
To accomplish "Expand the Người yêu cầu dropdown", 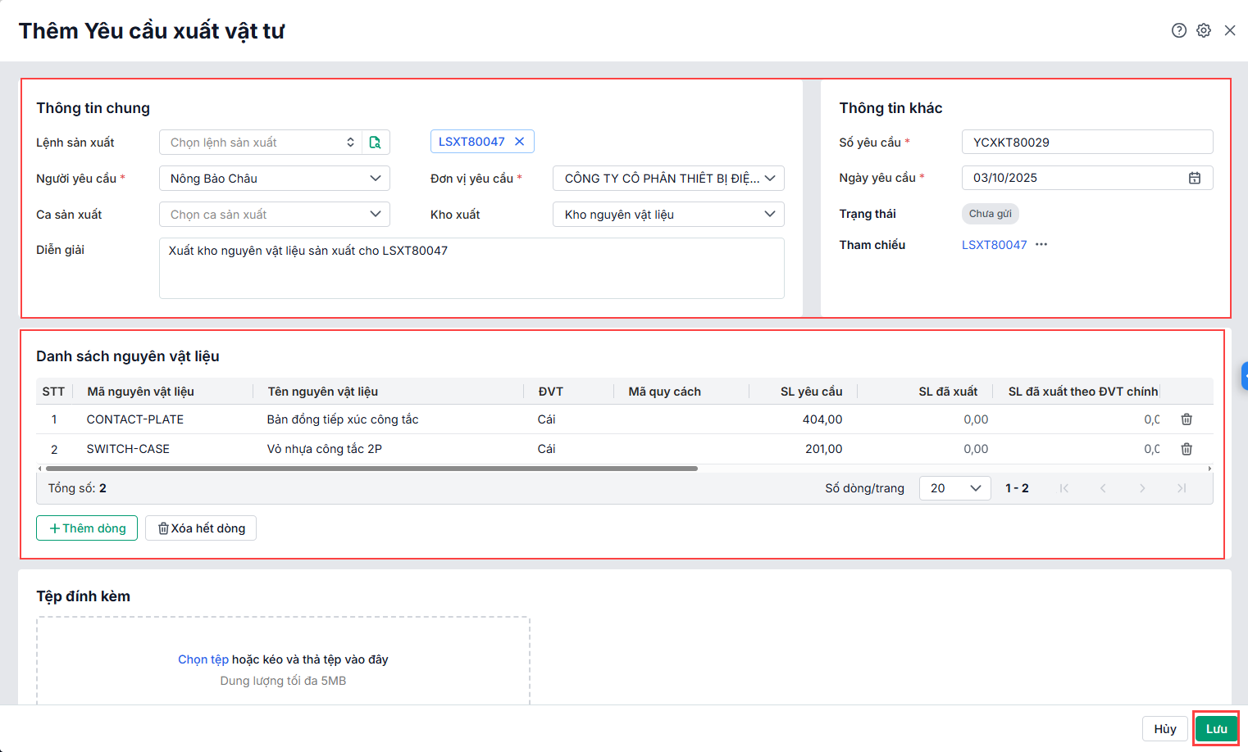I will [x=375, y=179].
